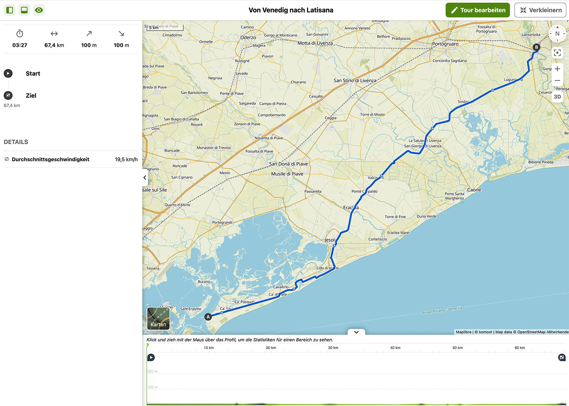
Task: Select the Ziel waypoint in the list
Action: (x=31, y=96)
